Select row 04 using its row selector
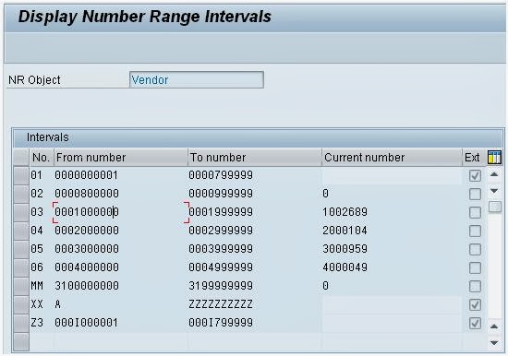 click(21, 231)
